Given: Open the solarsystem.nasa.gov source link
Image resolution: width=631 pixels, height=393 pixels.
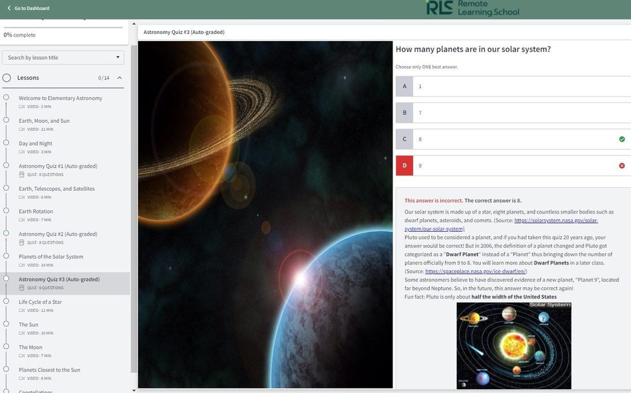Looking at the screenshot, I should coord(556,220).
